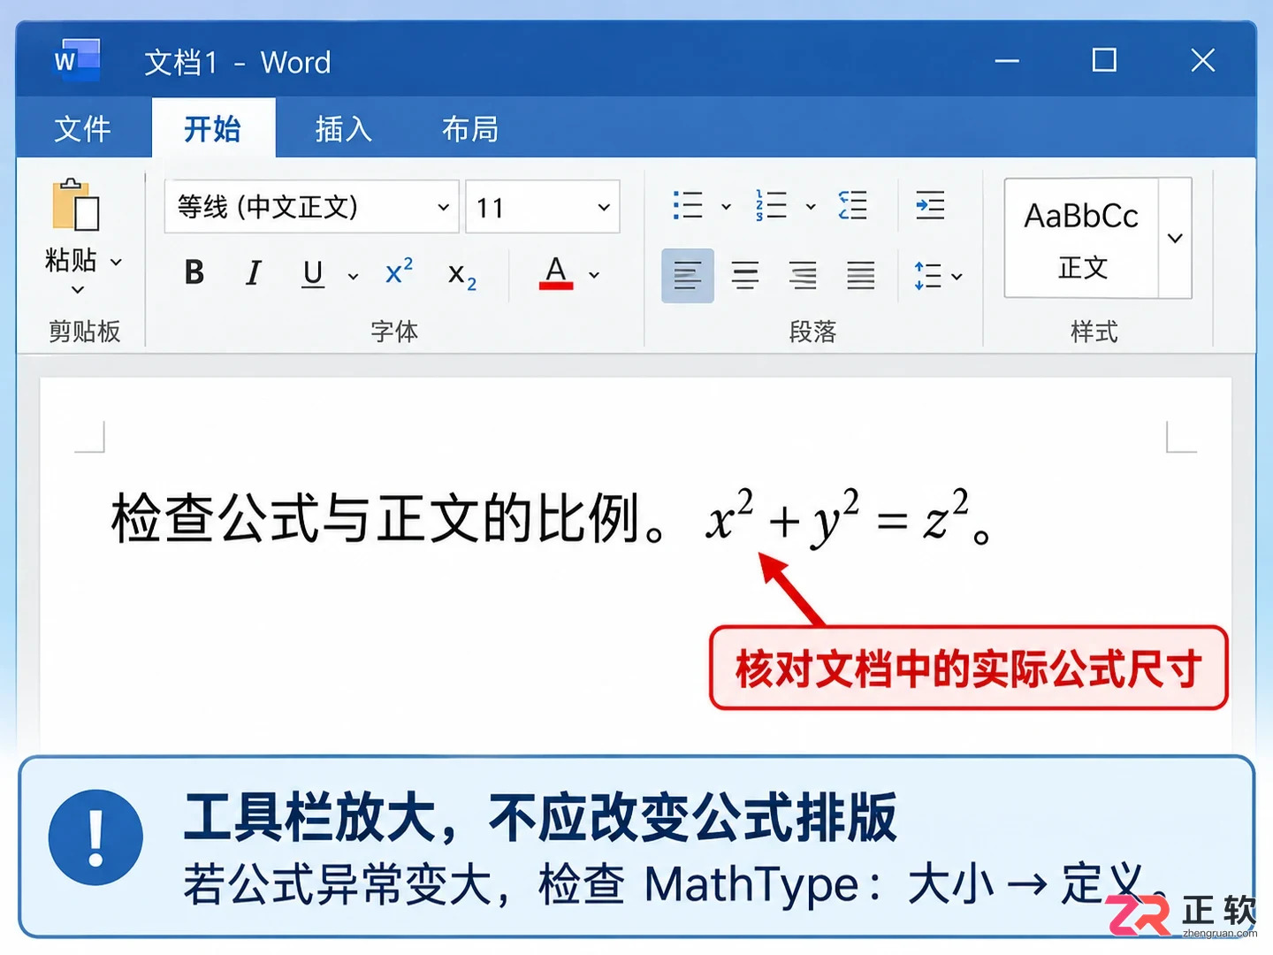Screen dimensions: 1273x955
Task: Open the 文件 tab
Action: (x=82, y=129)
